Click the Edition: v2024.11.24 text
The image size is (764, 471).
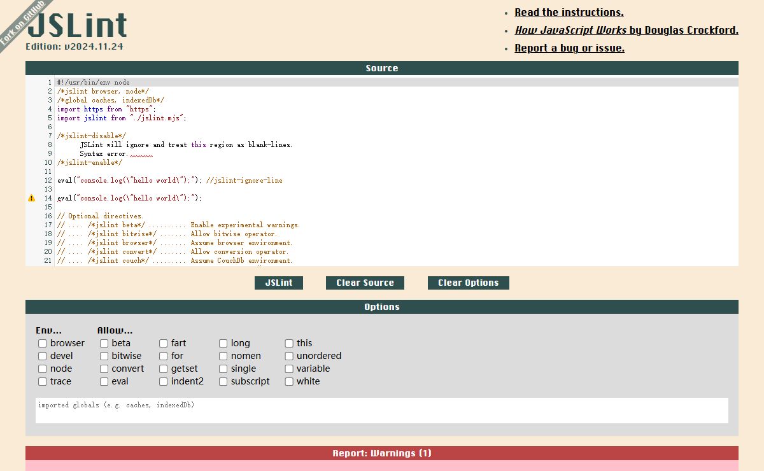[x=74, y=46]
